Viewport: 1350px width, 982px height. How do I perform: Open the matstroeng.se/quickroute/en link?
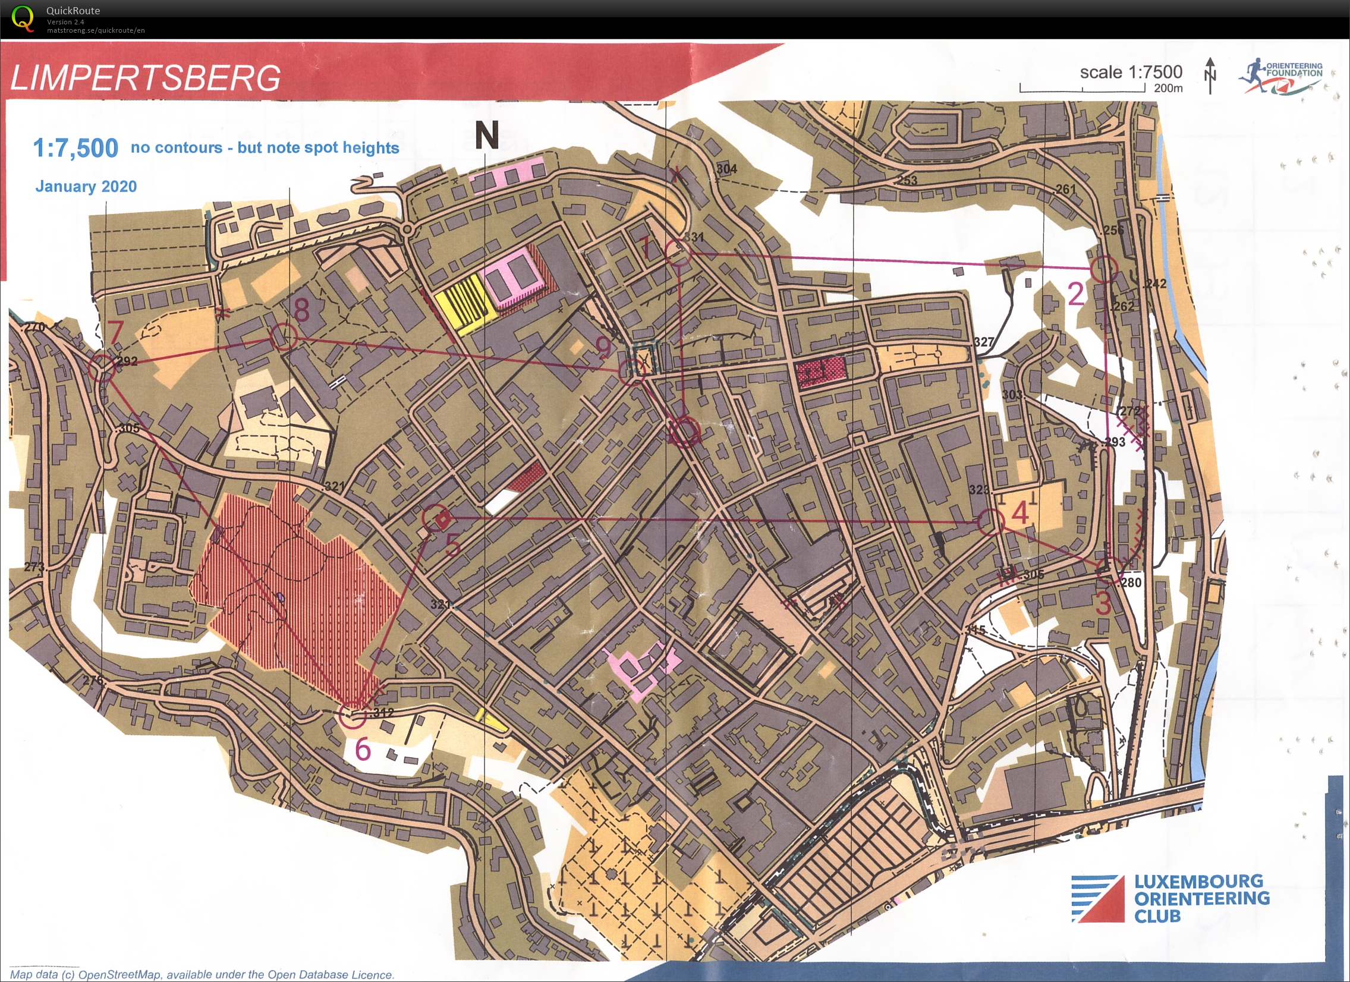point(96,30)
